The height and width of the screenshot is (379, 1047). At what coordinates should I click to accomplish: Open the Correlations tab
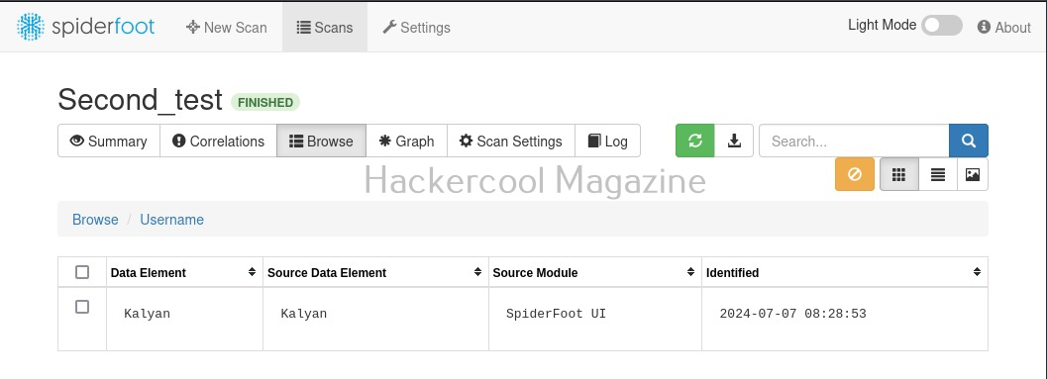point(218,141)
